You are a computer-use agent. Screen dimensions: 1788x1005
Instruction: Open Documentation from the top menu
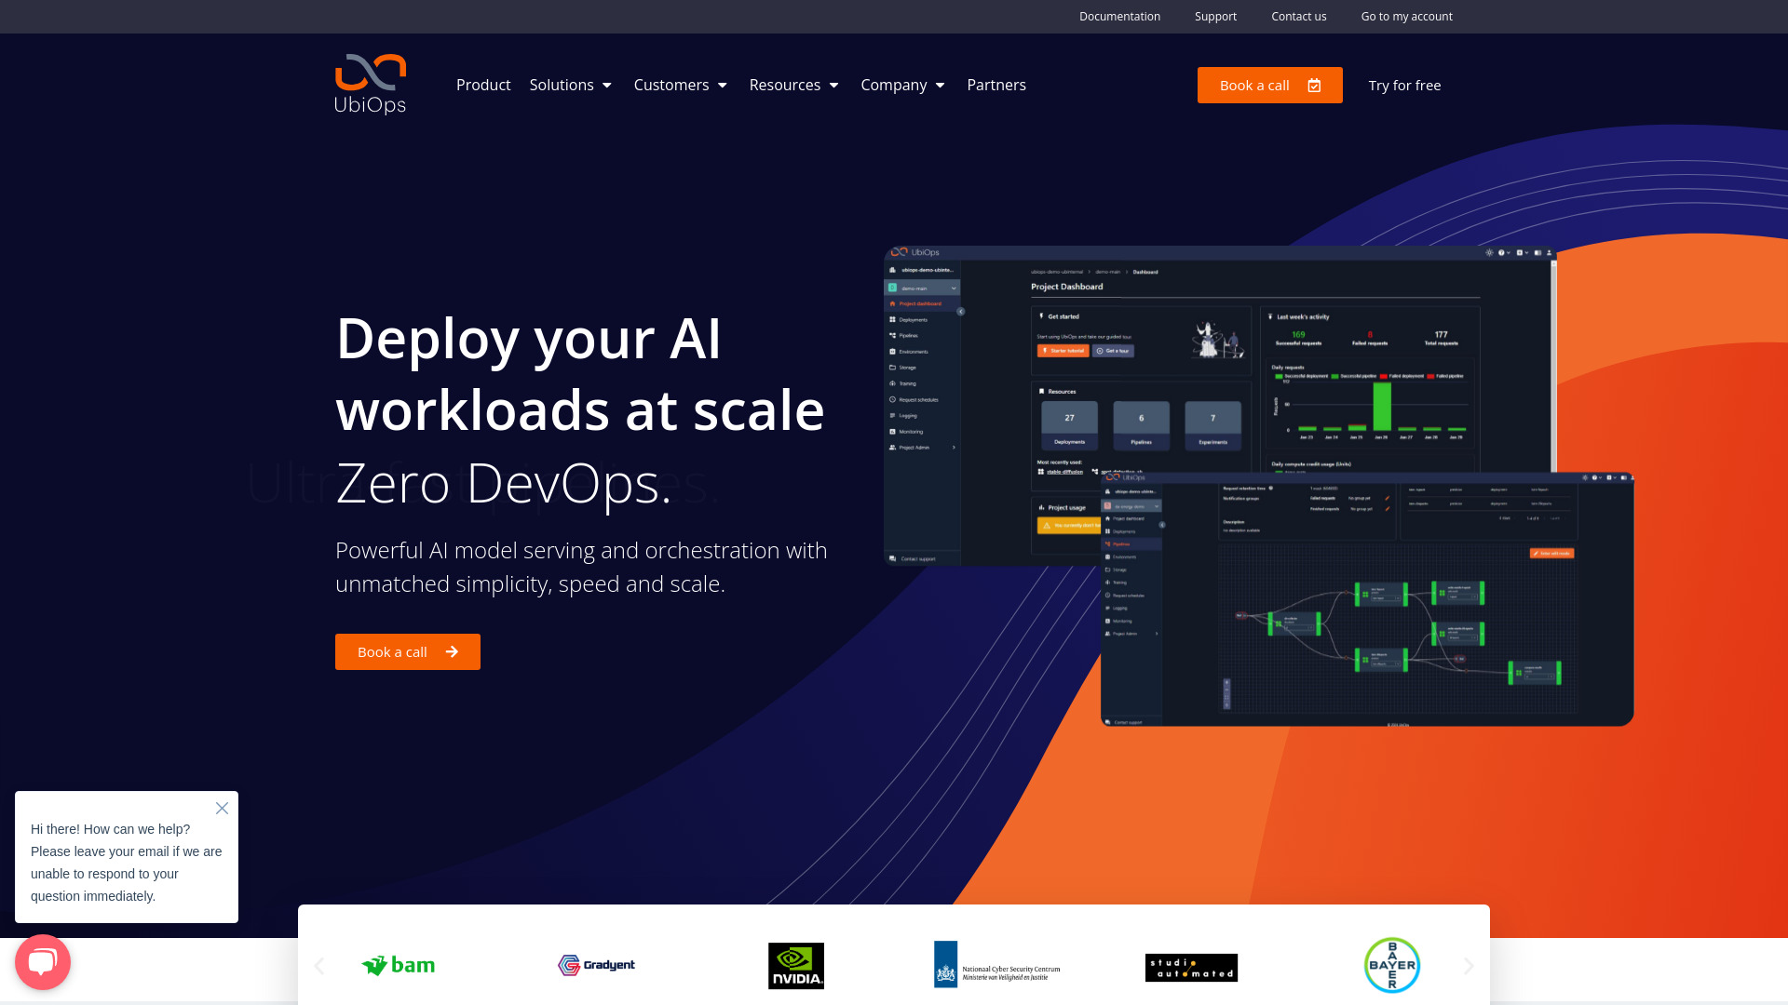[1119, 16]
